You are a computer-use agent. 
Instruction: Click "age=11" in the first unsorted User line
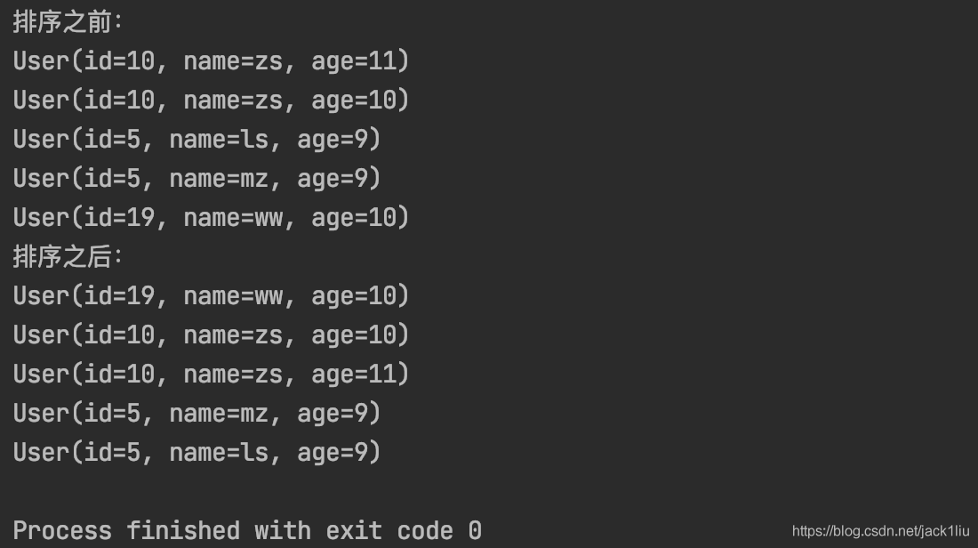(x=354, y=61)
